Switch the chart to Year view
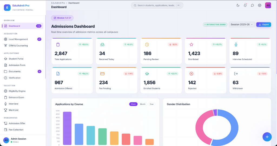277x146 pixels. click(x=151, y=104)
